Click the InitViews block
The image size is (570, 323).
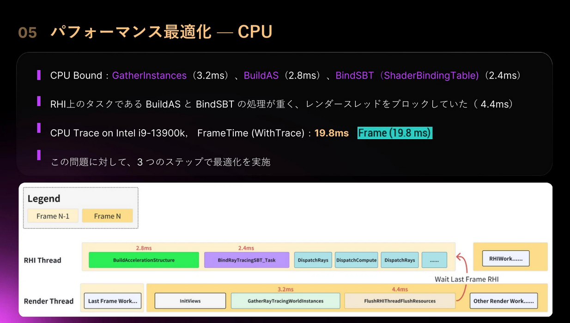click(190, 301)
